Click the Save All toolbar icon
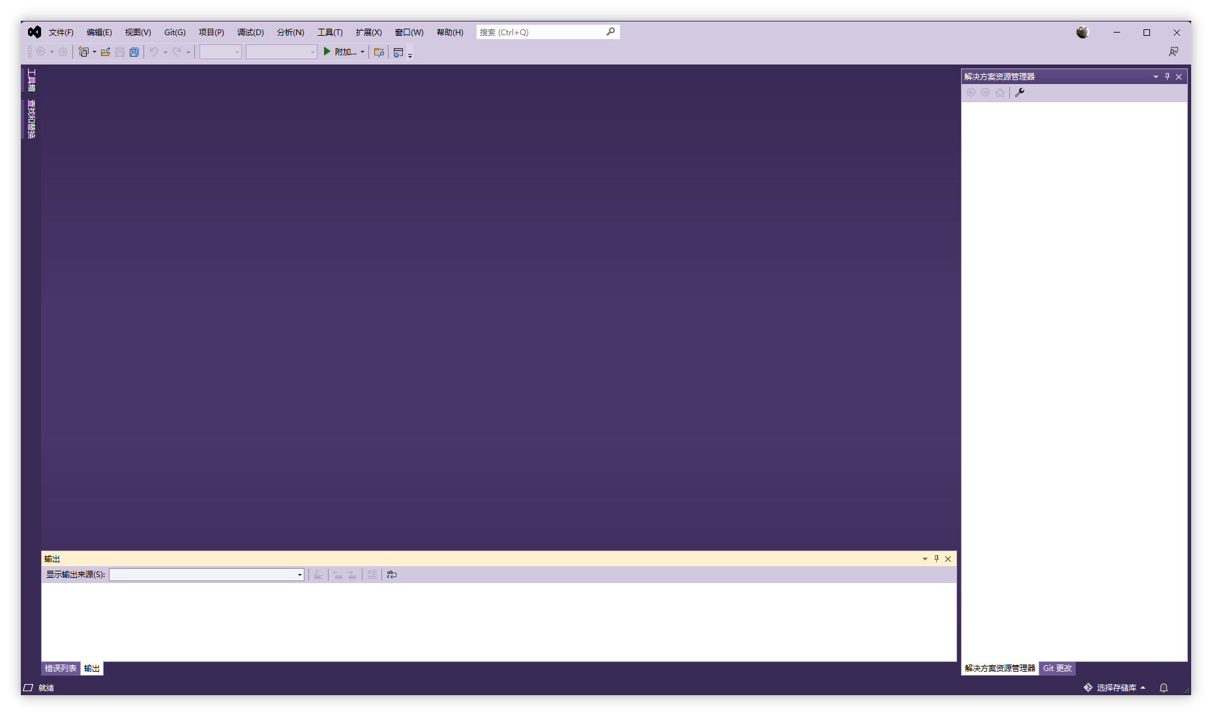 click(134, 52)
